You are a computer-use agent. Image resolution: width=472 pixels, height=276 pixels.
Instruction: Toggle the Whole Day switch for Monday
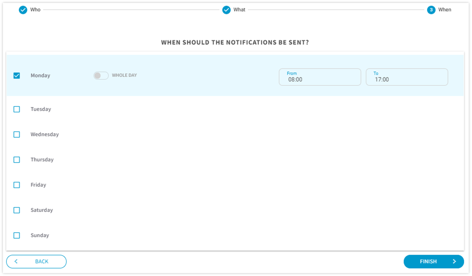pos(101,75)
